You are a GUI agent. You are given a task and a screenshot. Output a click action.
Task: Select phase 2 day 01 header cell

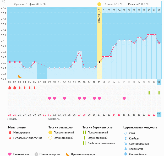click(104, 10)
